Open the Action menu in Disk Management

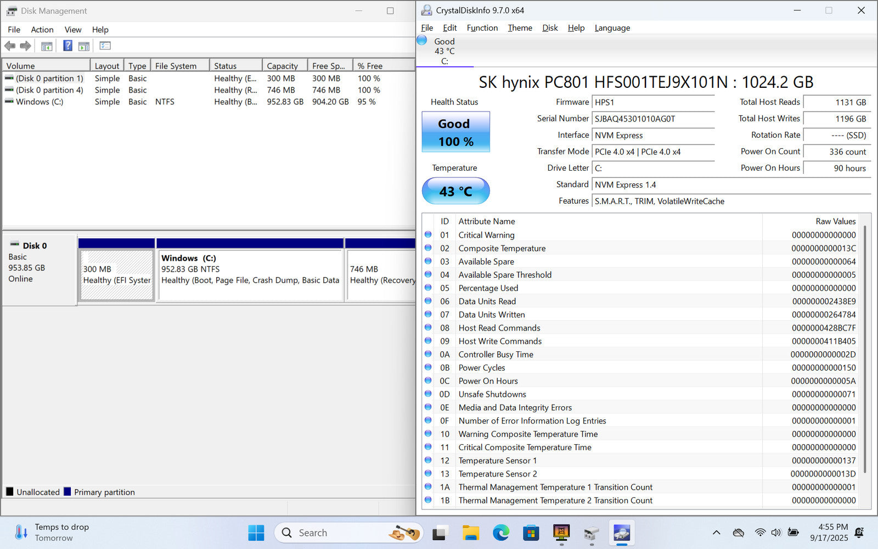pos(42,30)
